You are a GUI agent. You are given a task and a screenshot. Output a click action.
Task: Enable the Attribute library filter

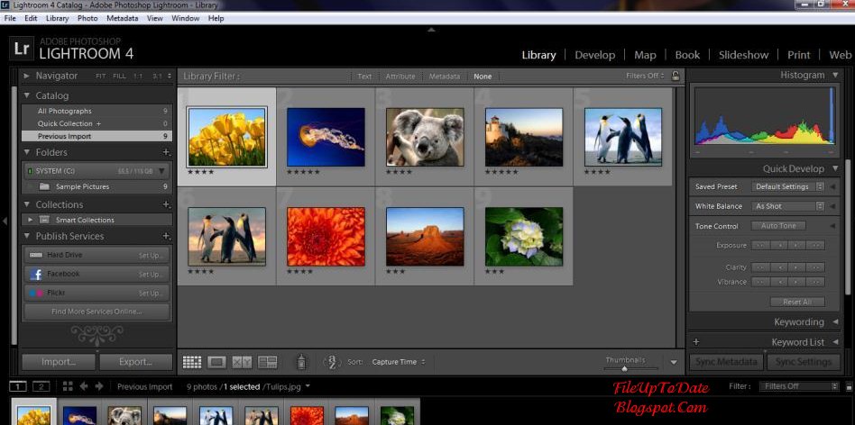tap(400, 77)
